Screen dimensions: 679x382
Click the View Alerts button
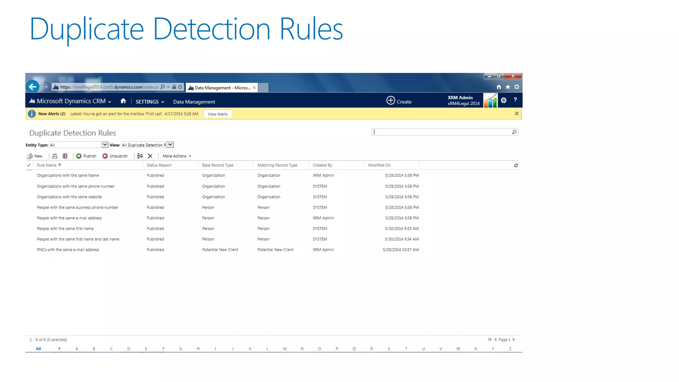(x=217, y=114)
